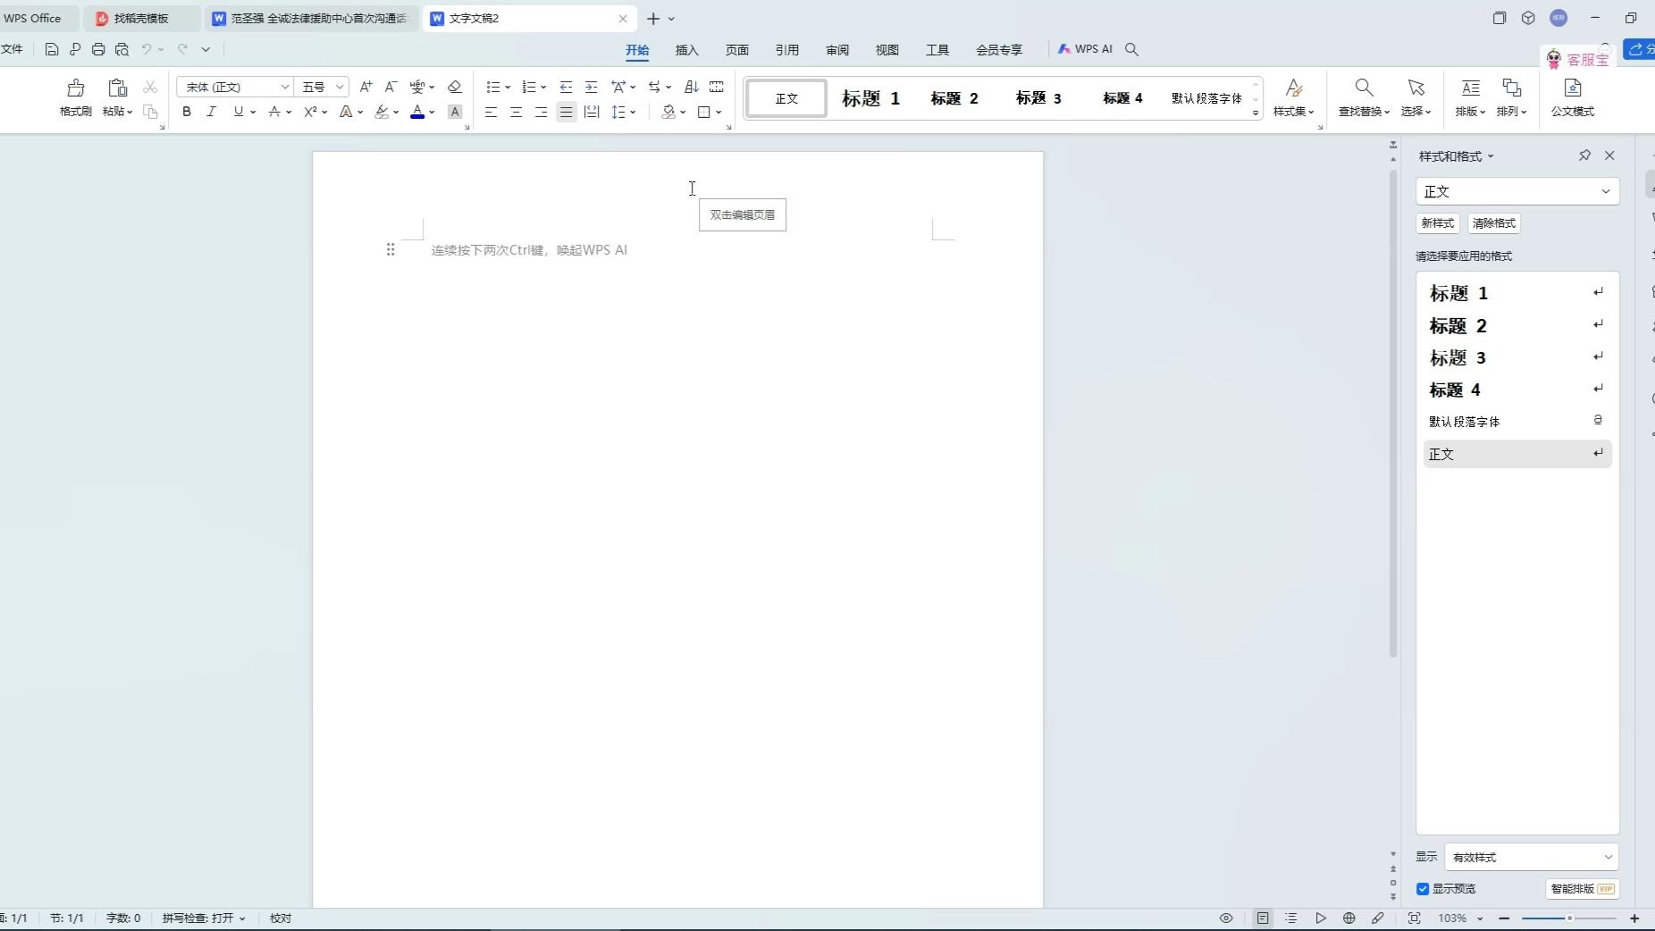1655x931 pixels.
Task: Open the 引用 (References) ribbon tab
Action: click(786, 50)
